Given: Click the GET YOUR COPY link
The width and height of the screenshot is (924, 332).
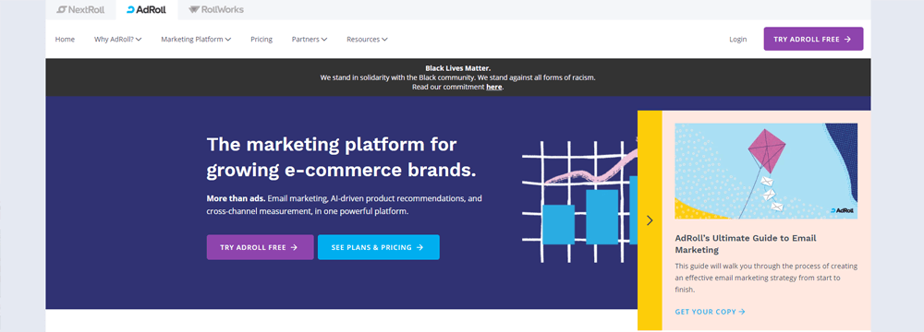Looking at the screenshot, I should point(710,312).
